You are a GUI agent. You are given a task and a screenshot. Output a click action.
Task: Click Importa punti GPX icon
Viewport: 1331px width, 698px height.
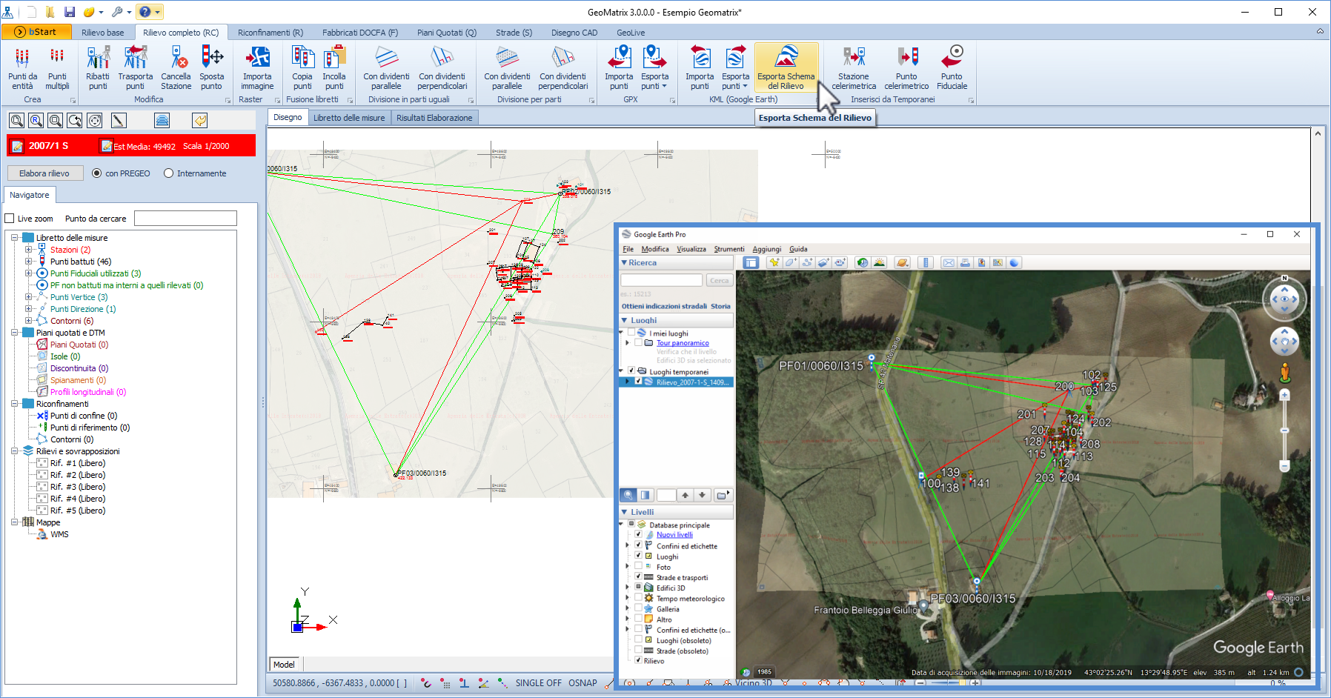coord(619,68)
